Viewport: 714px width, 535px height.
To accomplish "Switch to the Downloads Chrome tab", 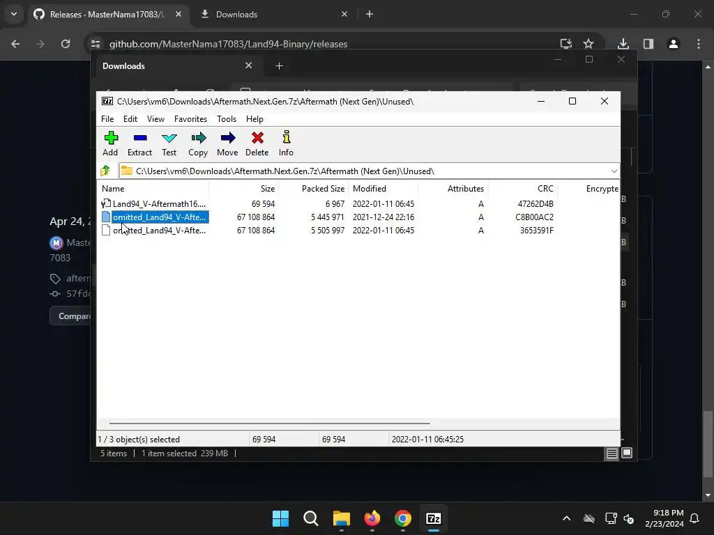I will point(275,14).
